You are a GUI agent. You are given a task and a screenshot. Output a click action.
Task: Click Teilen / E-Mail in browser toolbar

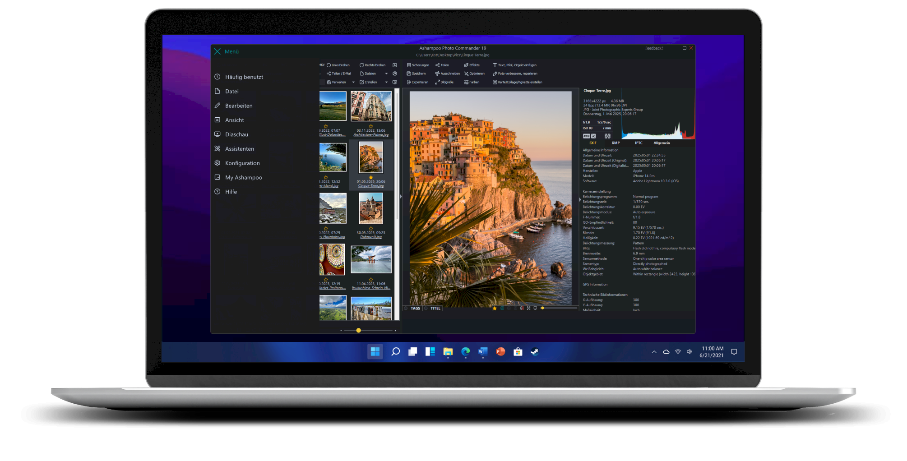pos(338,74)
